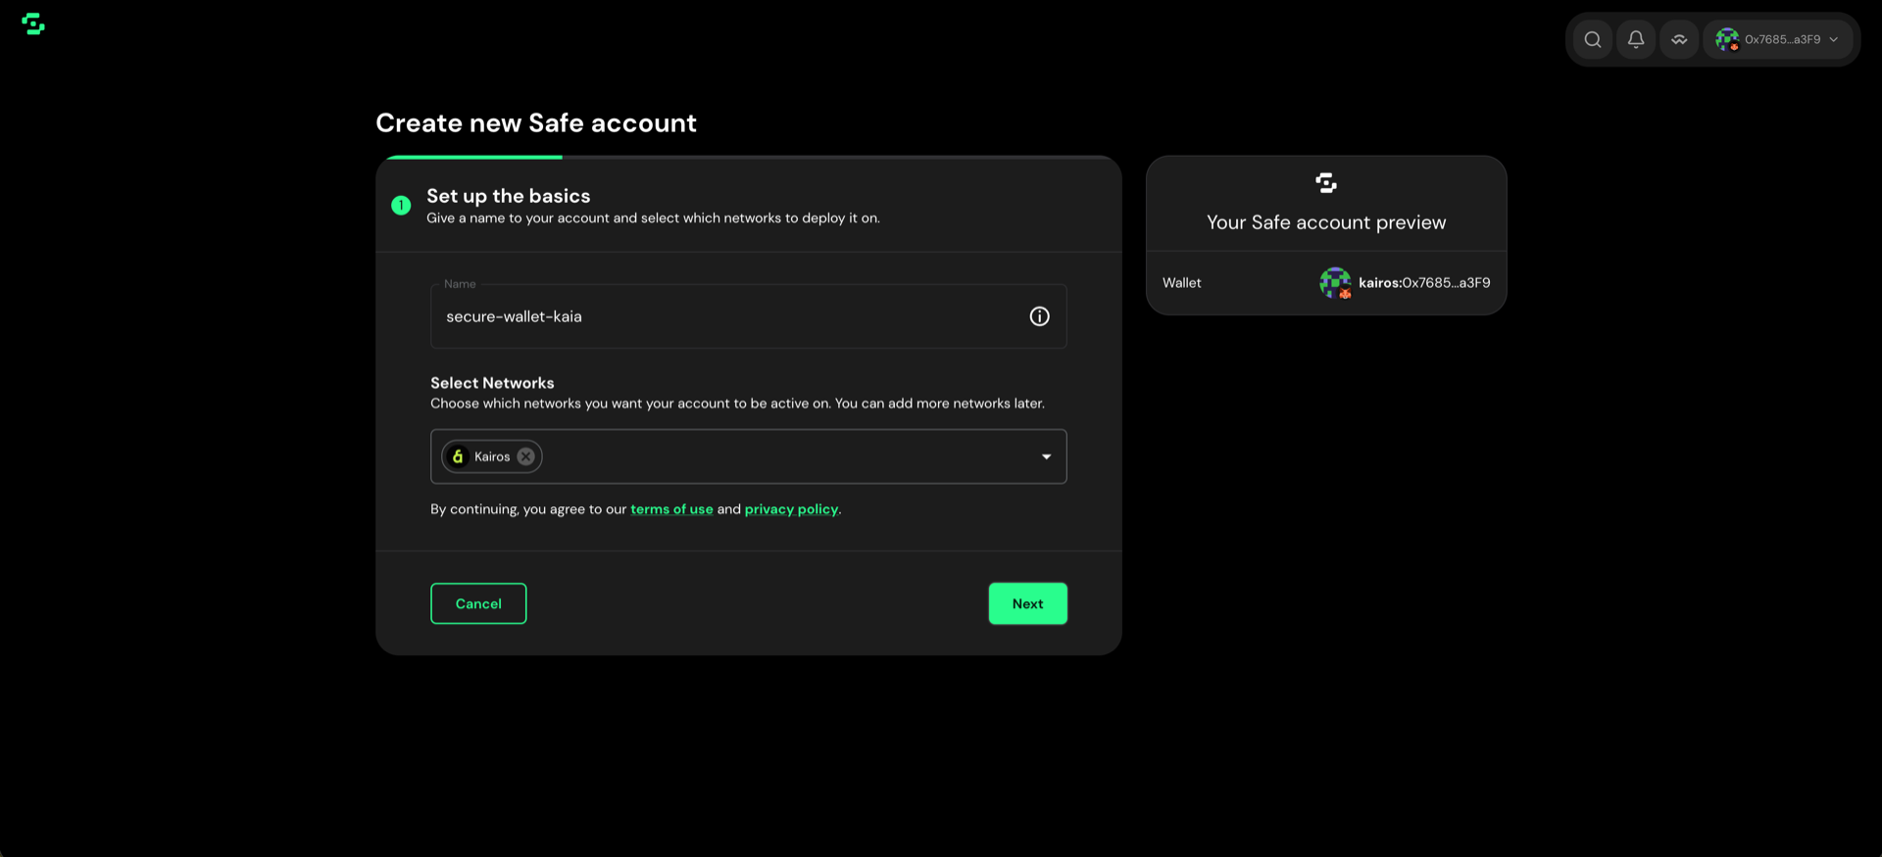This screenshot has height=857, width=1882.
Task: Open the connected wallet 0x7685...a3F9 menu chevron
Action: (1834, 39)
